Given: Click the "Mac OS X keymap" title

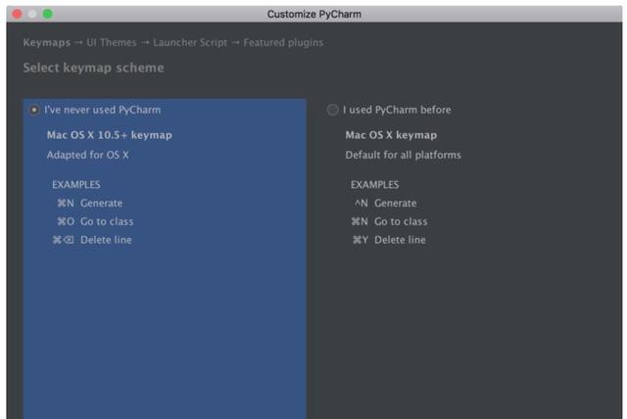Looking at the screenshot, I should (391, 135).
